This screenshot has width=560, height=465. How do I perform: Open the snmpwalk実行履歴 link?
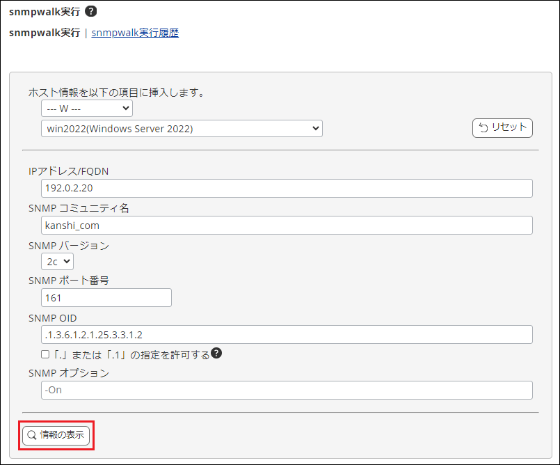(x=135, y=33)
